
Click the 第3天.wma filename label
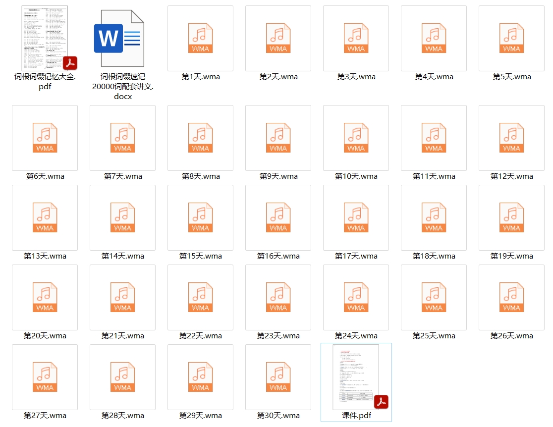356,77
